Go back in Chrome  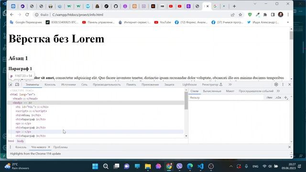[11, 15]
